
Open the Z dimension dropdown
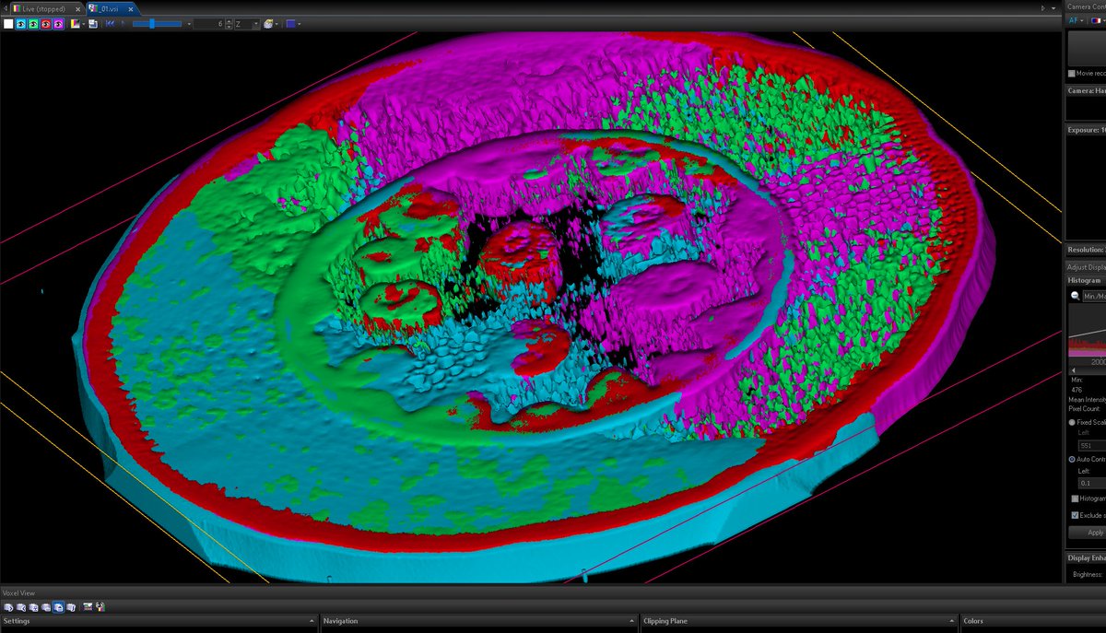click(247, 24)
